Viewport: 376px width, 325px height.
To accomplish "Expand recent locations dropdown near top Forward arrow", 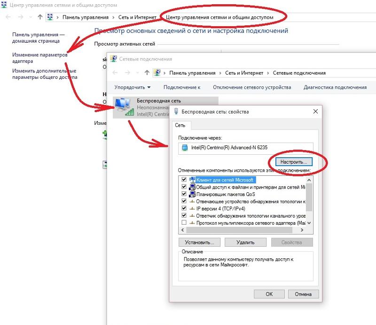I will point(30,17).
